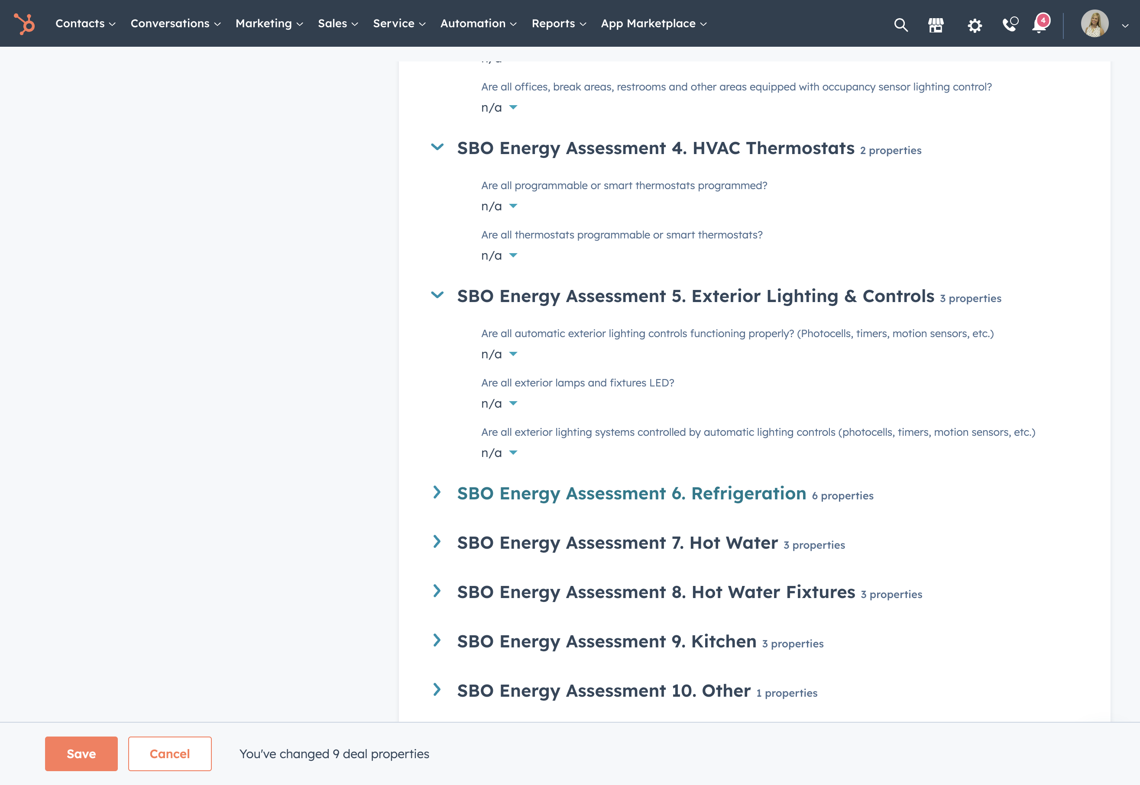Open n/a dropdown for exterior lamps LED question
This screenshot has width=1140, height=785.
[x=499, y=404]
